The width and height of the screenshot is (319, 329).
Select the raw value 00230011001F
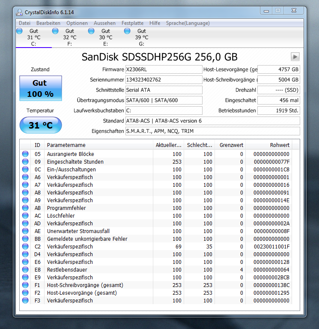[271, 247]
